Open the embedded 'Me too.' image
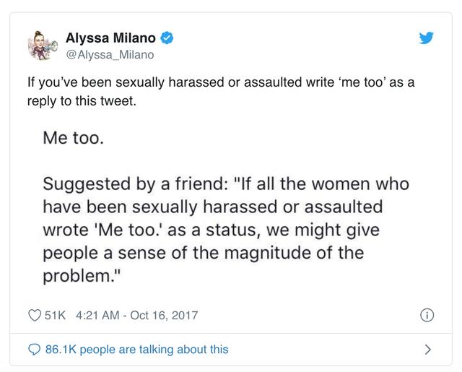This screenshot has width=462, height=372. pyautogui.click(x=226, y=207)
